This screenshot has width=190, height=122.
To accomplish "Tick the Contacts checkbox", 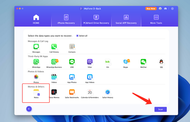I will point(74,49).
